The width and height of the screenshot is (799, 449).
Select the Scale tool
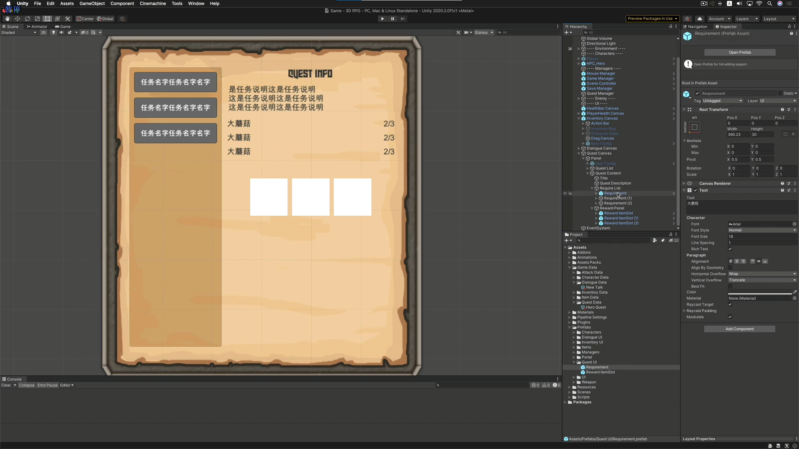click(37, 19)
